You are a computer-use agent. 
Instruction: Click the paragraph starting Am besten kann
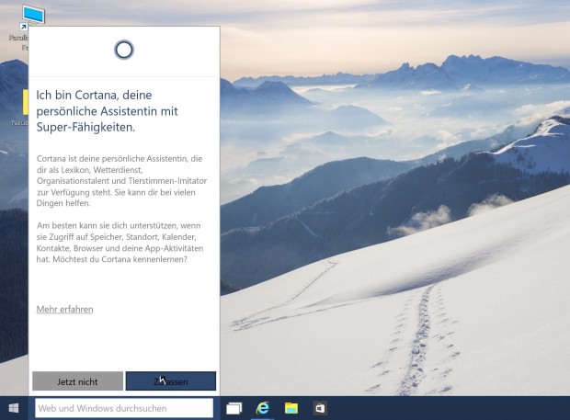click(120, 243)
